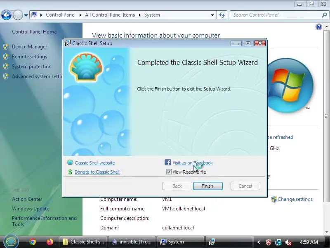Click shield icon beside Remote settings

(6, 57)
